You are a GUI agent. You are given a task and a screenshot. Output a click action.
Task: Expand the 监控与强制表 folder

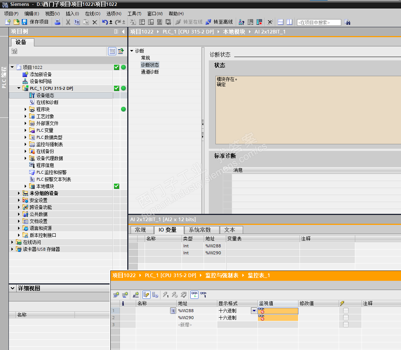(x=25, y=144)
